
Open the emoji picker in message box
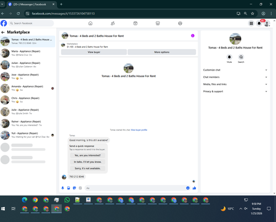pyautogui.click(x=188, y=188)
